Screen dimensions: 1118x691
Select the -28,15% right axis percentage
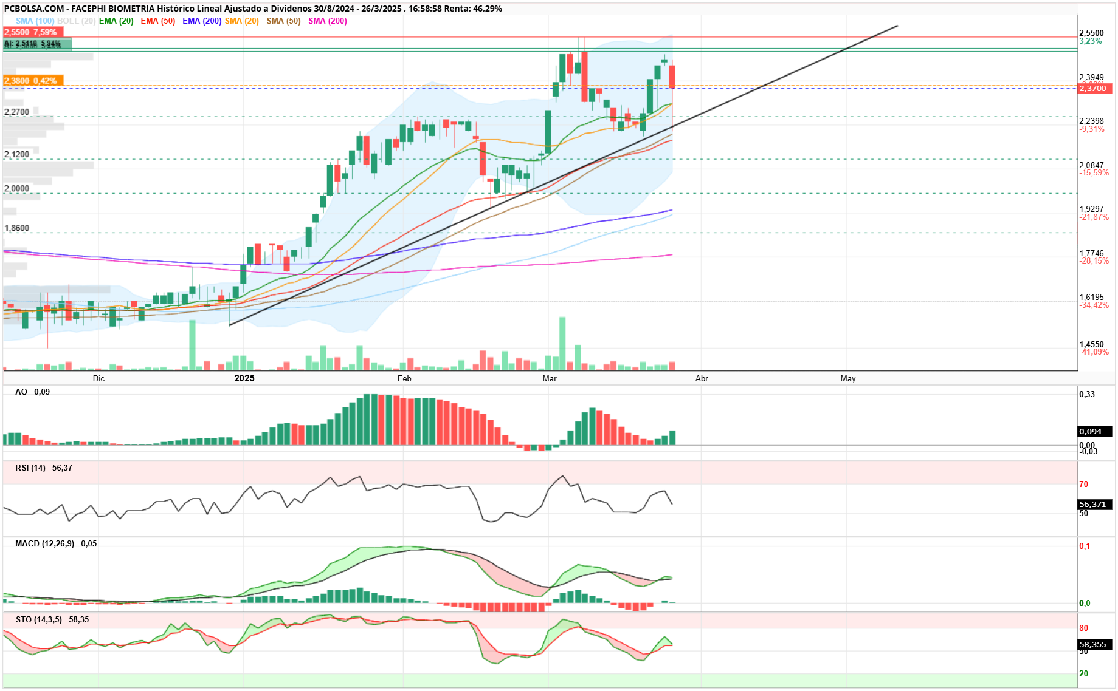pyautogui.click(x=1094, y=261)
